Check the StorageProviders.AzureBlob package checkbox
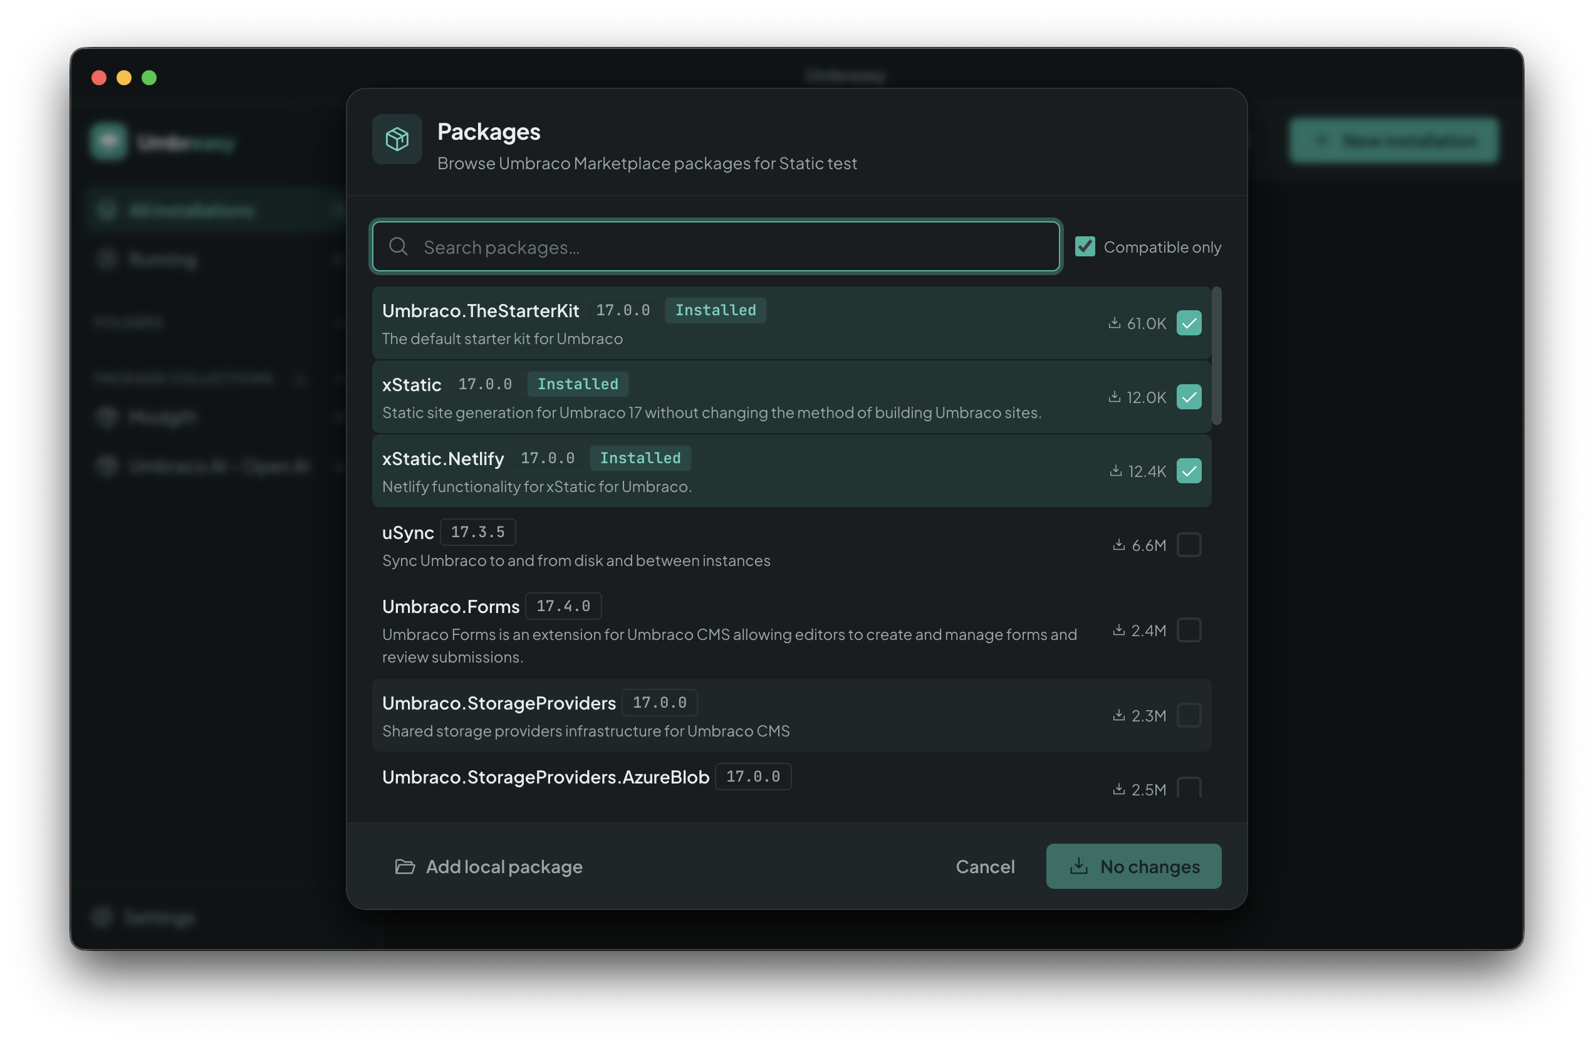This screenshot has height=1043, width=1594. coord(1189,788)
